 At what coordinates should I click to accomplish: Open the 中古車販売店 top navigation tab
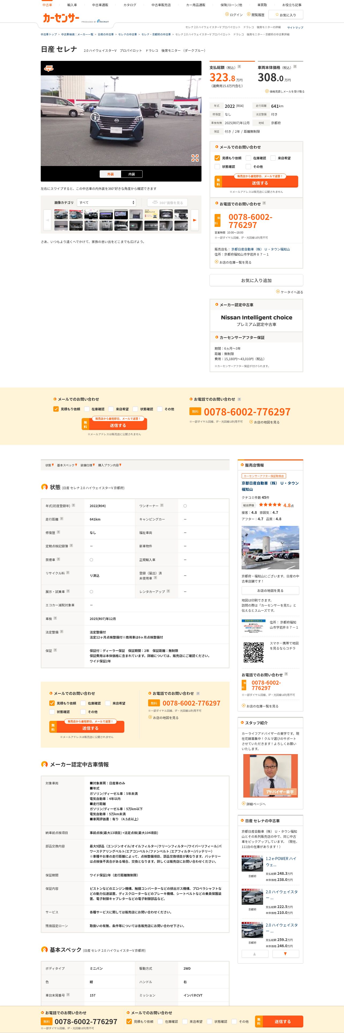[161, 5]
